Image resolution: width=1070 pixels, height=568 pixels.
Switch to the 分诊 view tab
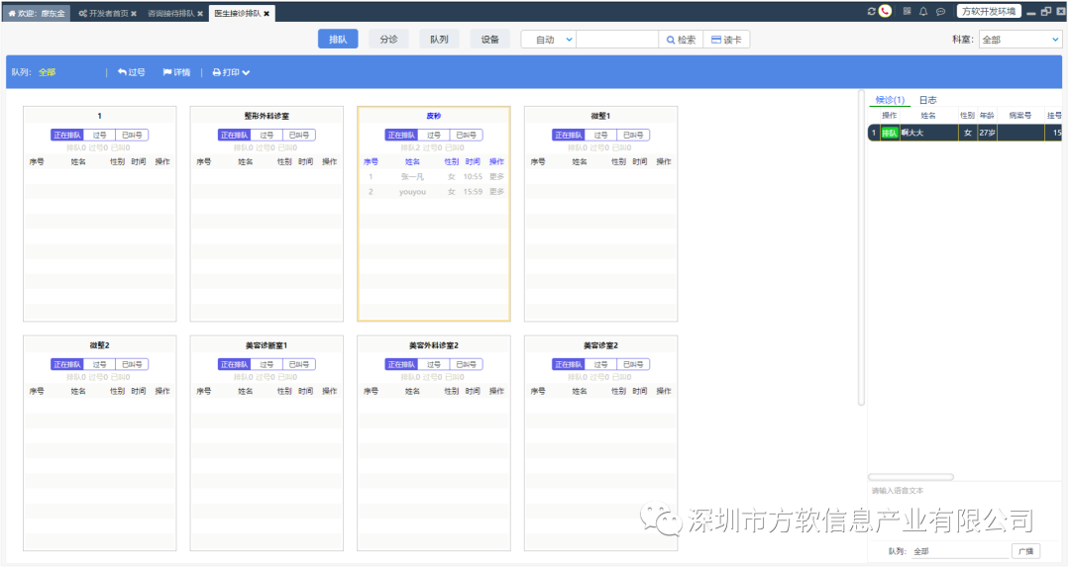388,40
